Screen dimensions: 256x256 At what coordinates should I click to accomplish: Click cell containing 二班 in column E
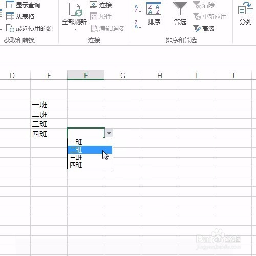click(49, 114)
